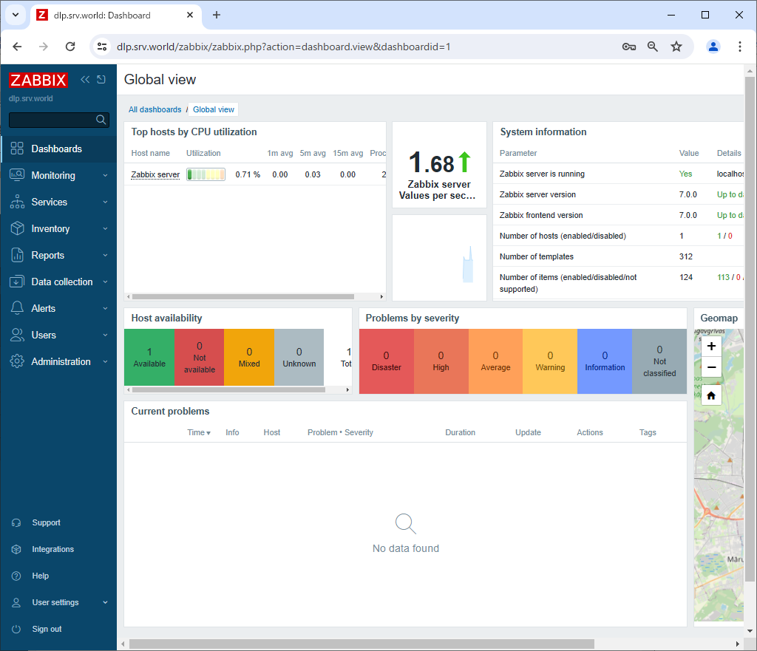View site information icon in address bar
Screen dimensions: 757x651
102,47
